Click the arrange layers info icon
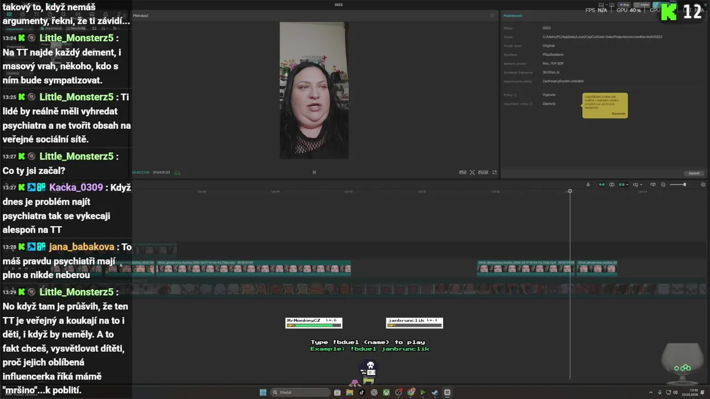The width and height of the screenshot is (710, 399). (531, 104)
